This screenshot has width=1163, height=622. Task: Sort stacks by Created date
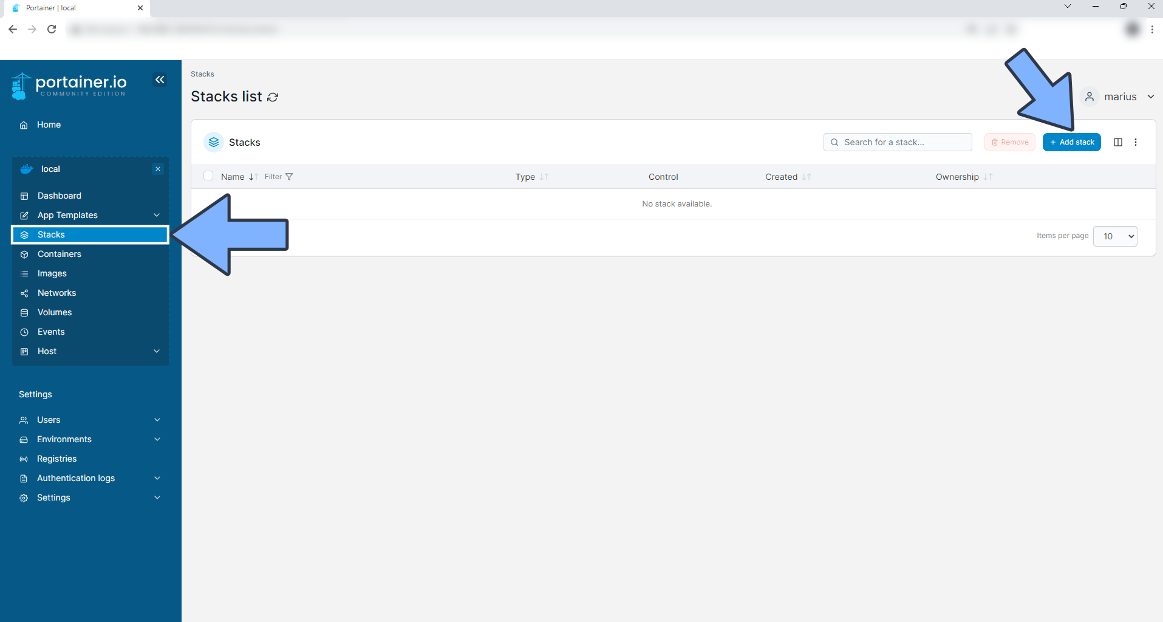click(782, 177)
